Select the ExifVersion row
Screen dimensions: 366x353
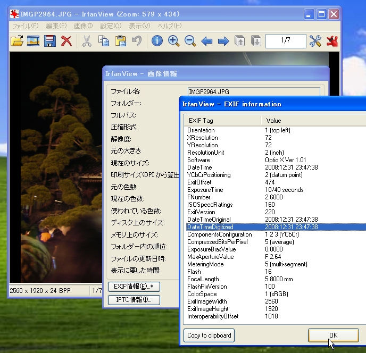point(276,212)
